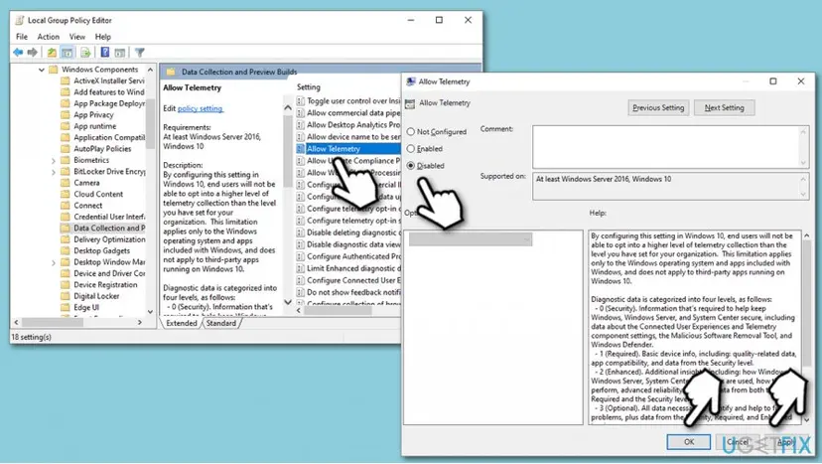Click the Biometrics folder icon
Screen dimensions: 822x464
pyautogui.click(x=65, y=160)
